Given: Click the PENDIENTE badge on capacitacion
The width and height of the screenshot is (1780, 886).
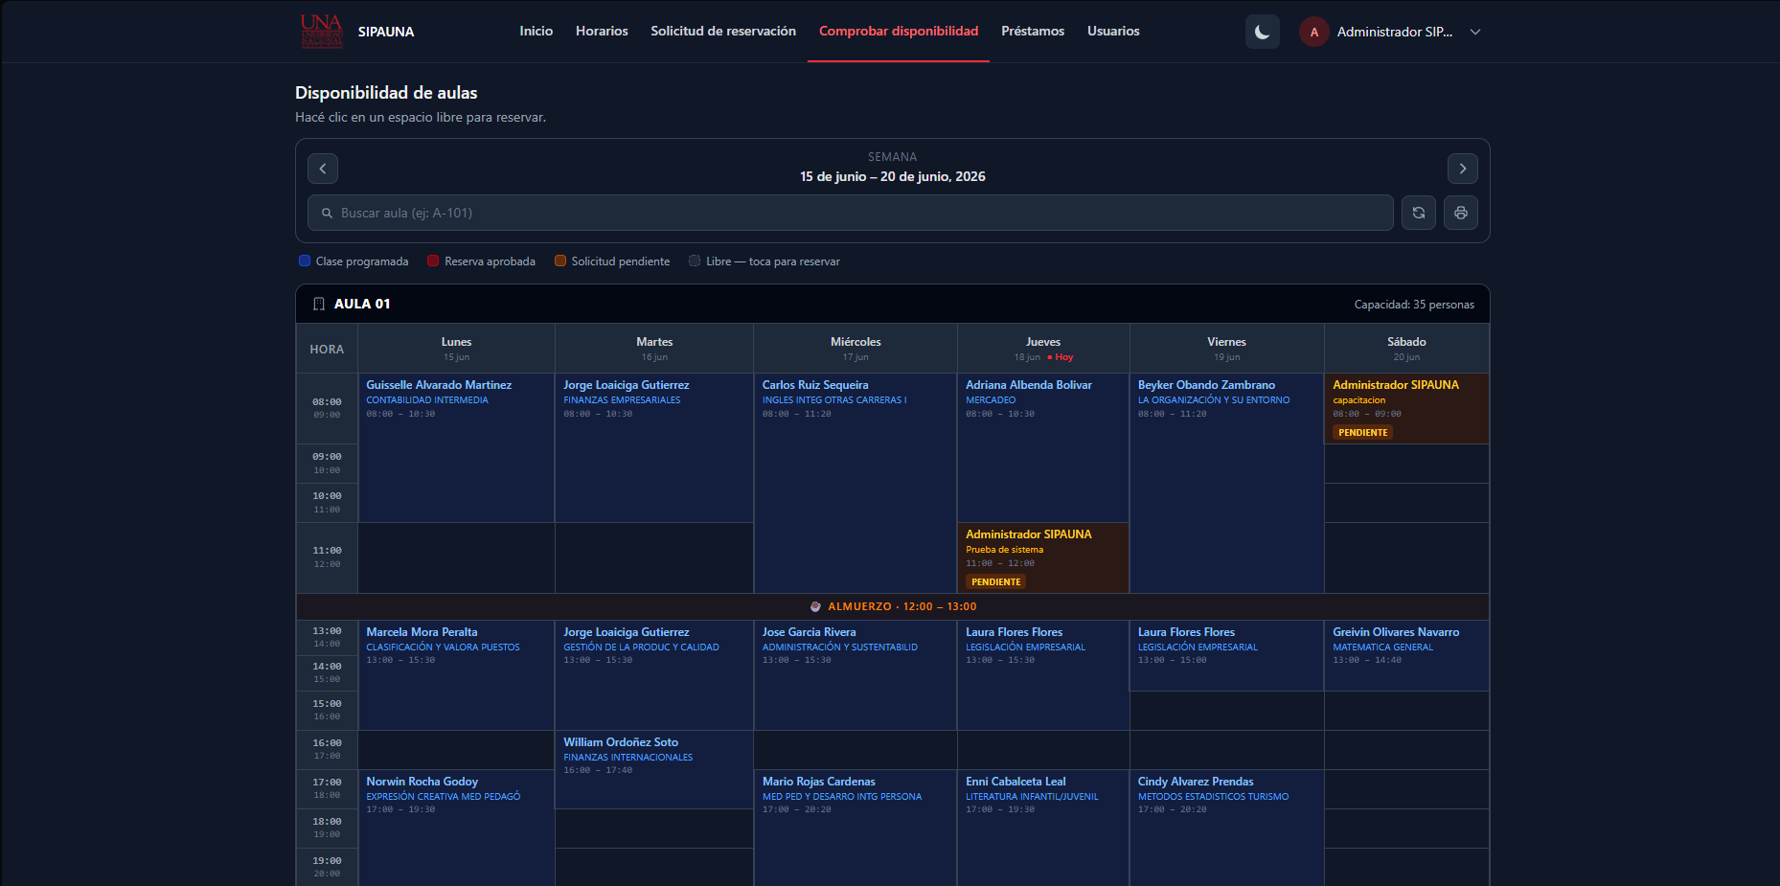Looking at the screenshot, I should pyautogui.click(x=1362, y=433).
